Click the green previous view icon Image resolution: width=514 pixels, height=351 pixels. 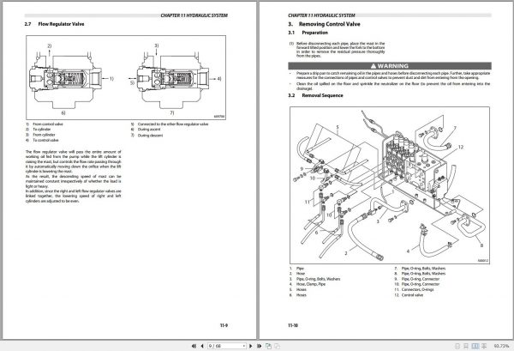click(x=268, y=346)
